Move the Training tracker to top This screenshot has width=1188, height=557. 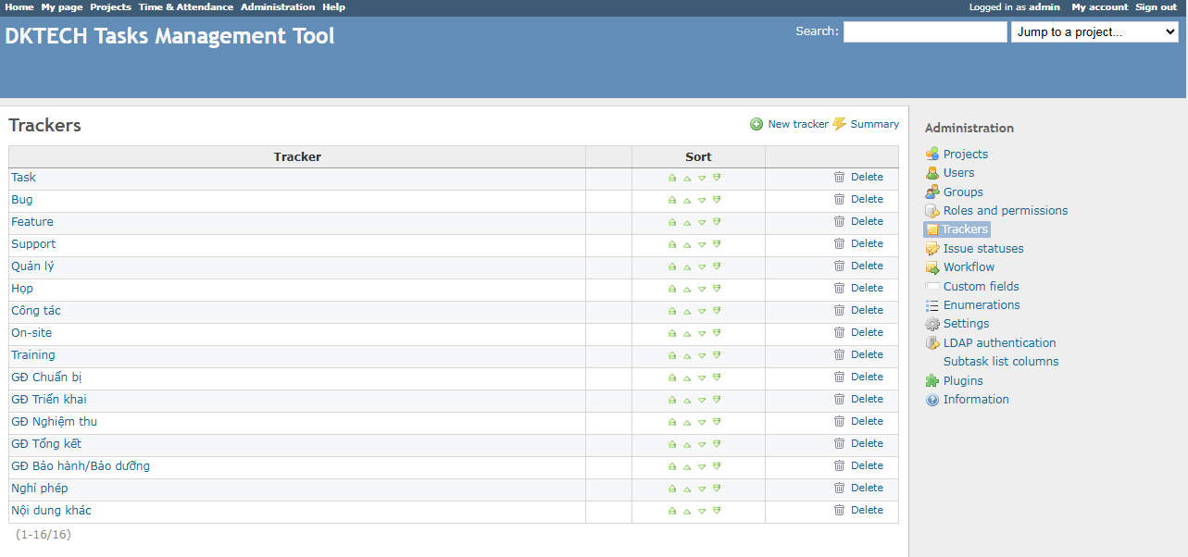click(x=672, y=355)
